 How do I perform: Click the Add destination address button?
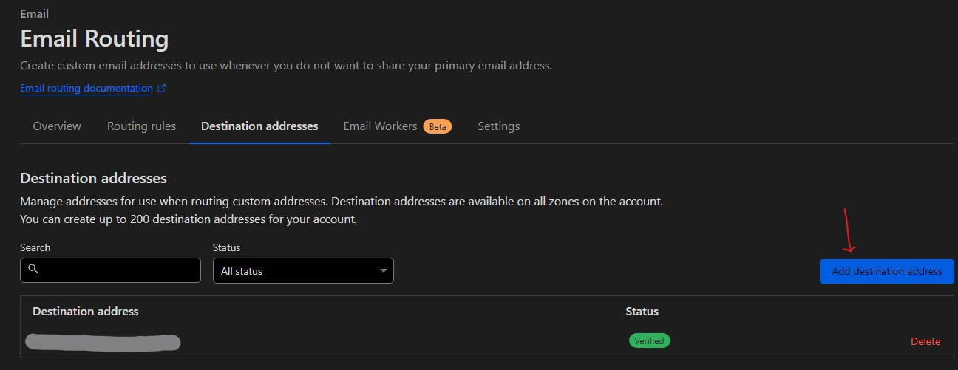886,271
